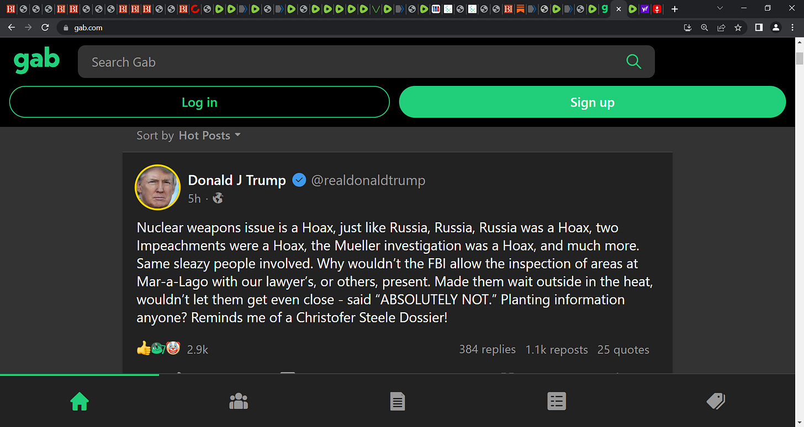
Task: Open Donald J Trump's profile avatar
Action: point(157,188)
